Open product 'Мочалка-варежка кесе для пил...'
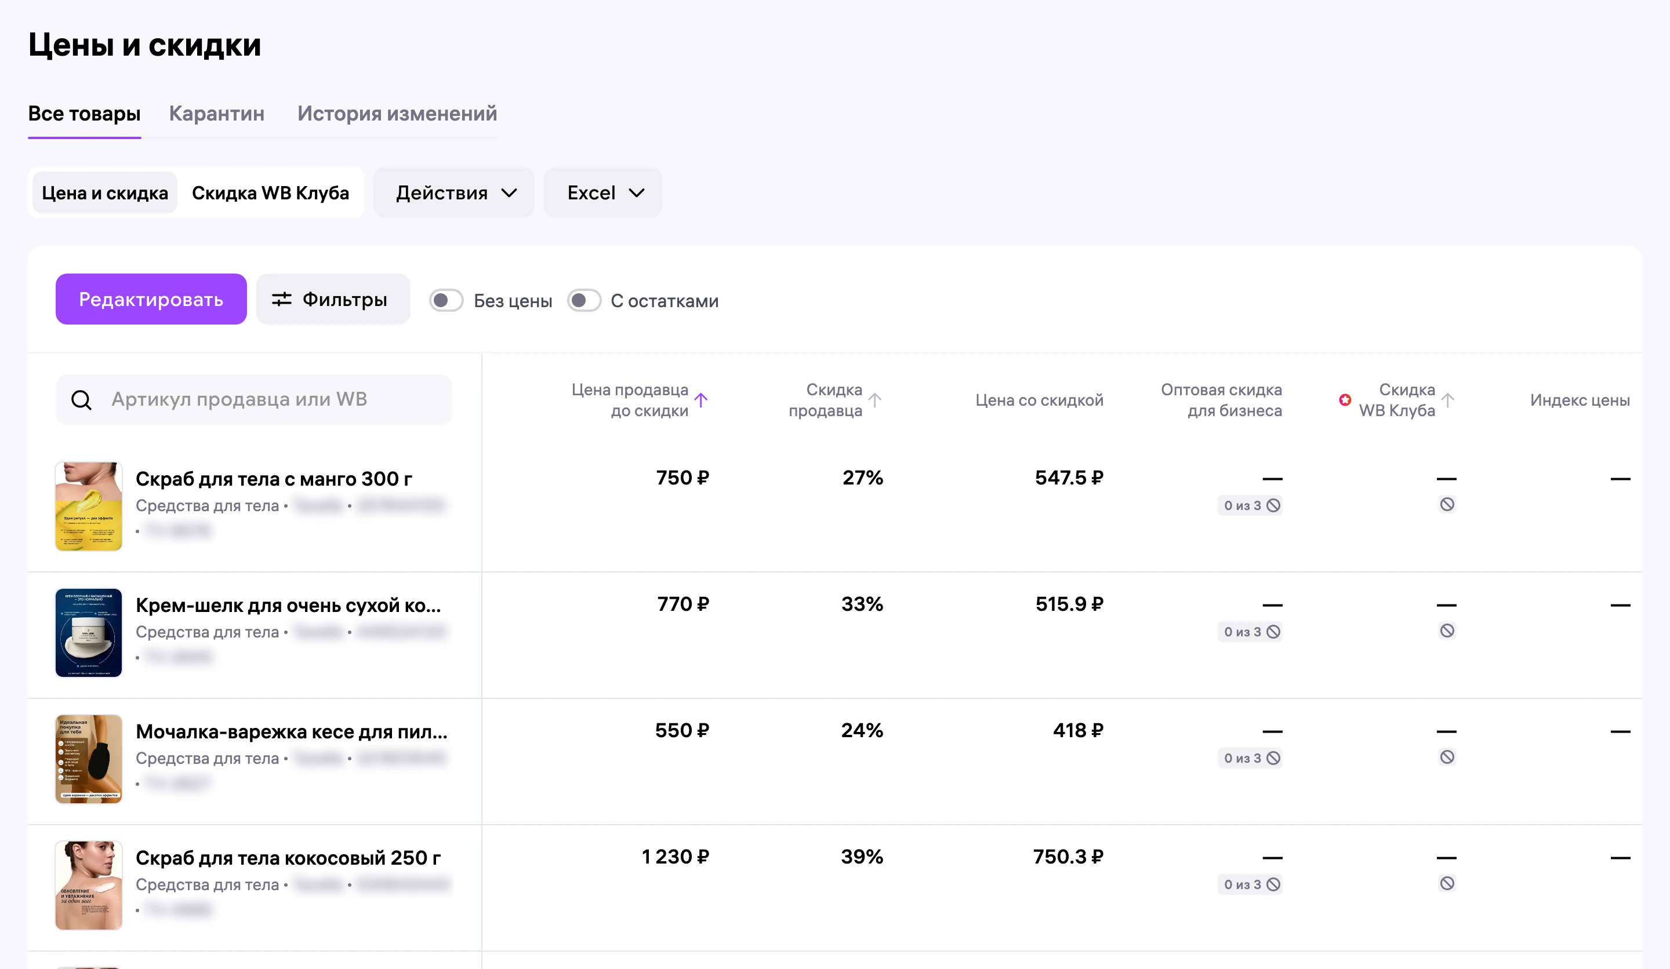Image resolution: width=1670 pixels, height=969 pixels. point(292,732)
